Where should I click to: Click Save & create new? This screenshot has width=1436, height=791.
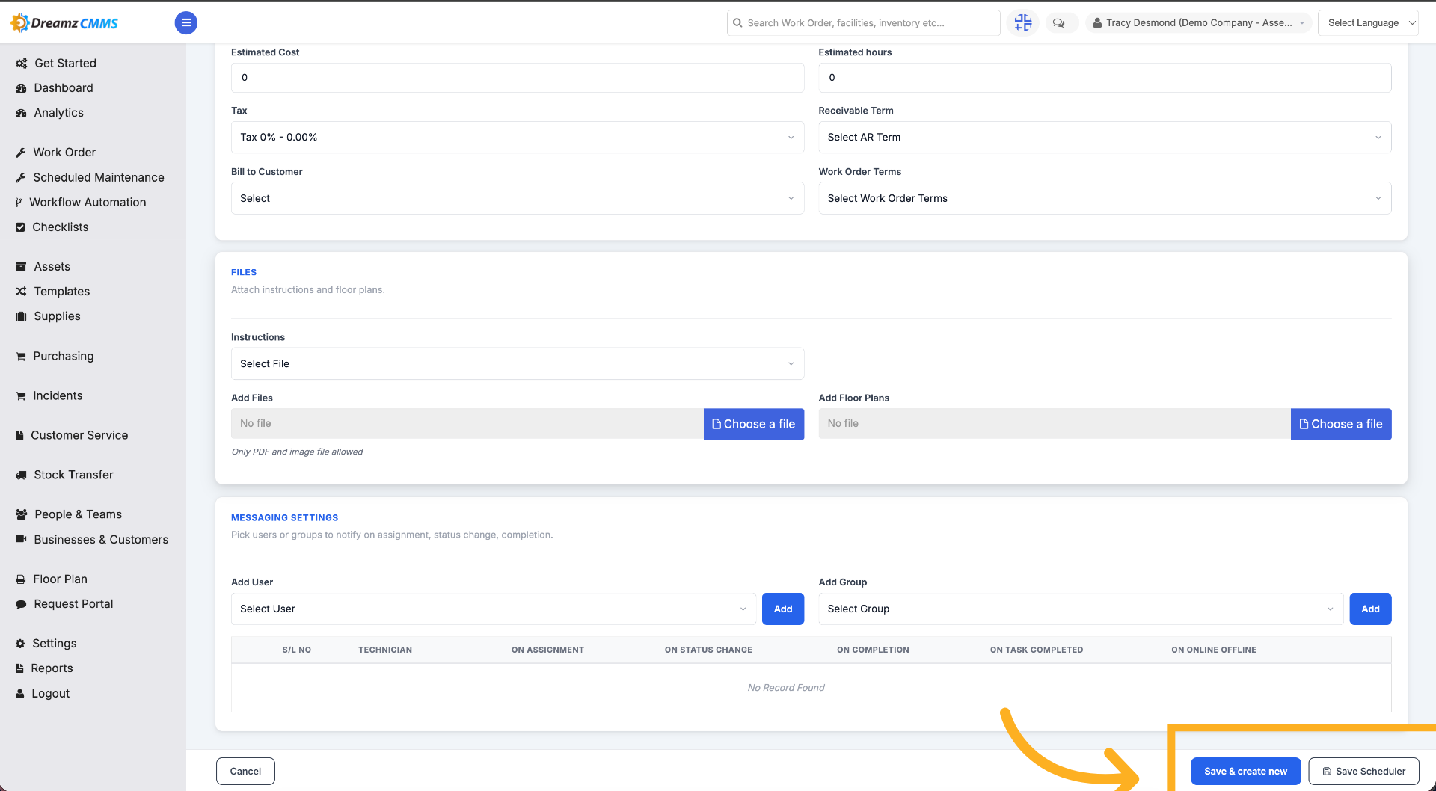coord(1246,771)
